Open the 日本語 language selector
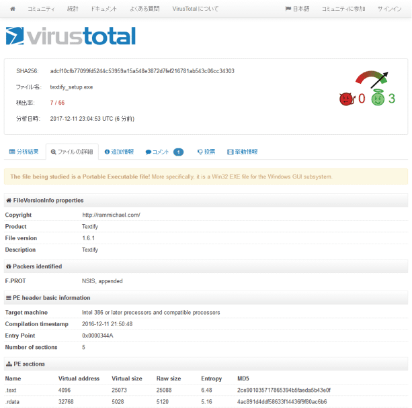The image size is (412, 408). click(298, 9)
